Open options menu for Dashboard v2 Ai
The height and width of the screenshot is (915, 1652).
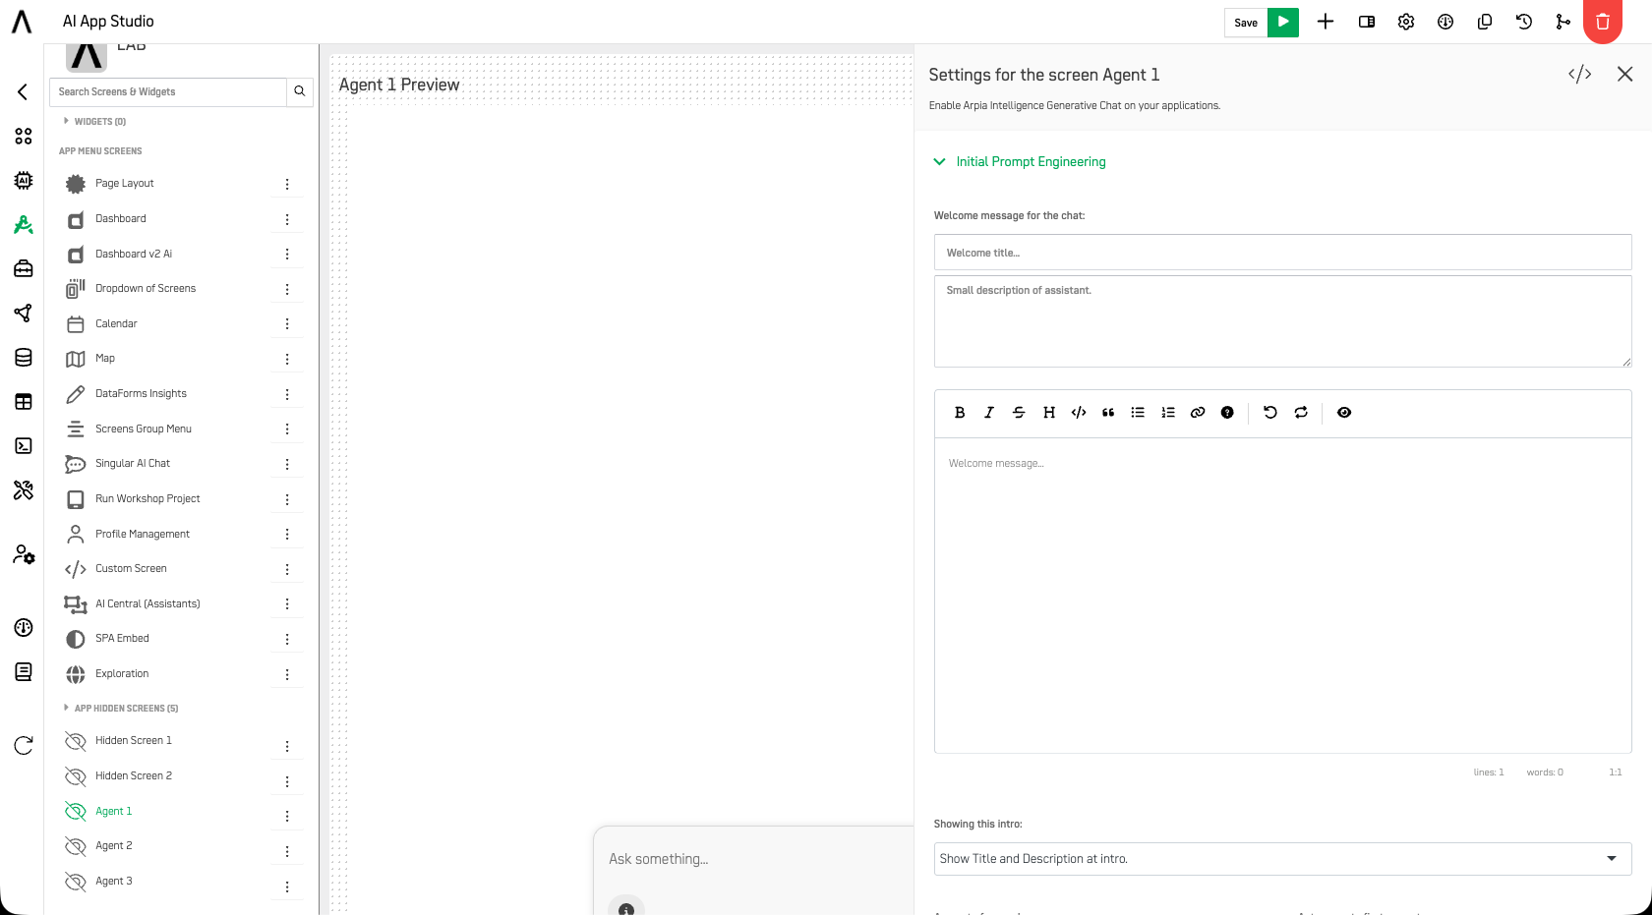click(287, 255)
